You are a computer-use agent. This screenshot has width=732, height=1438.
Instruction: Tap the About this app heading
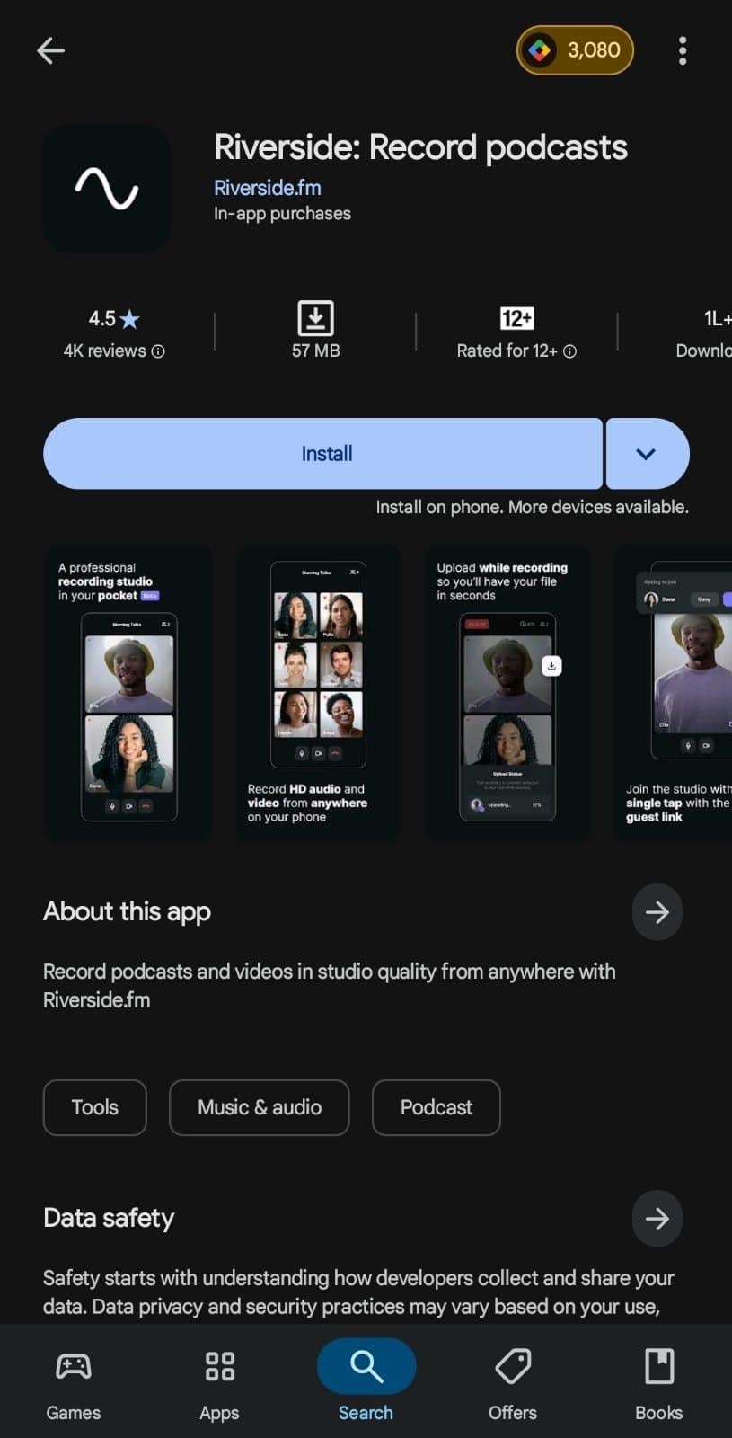coord(127,911)
